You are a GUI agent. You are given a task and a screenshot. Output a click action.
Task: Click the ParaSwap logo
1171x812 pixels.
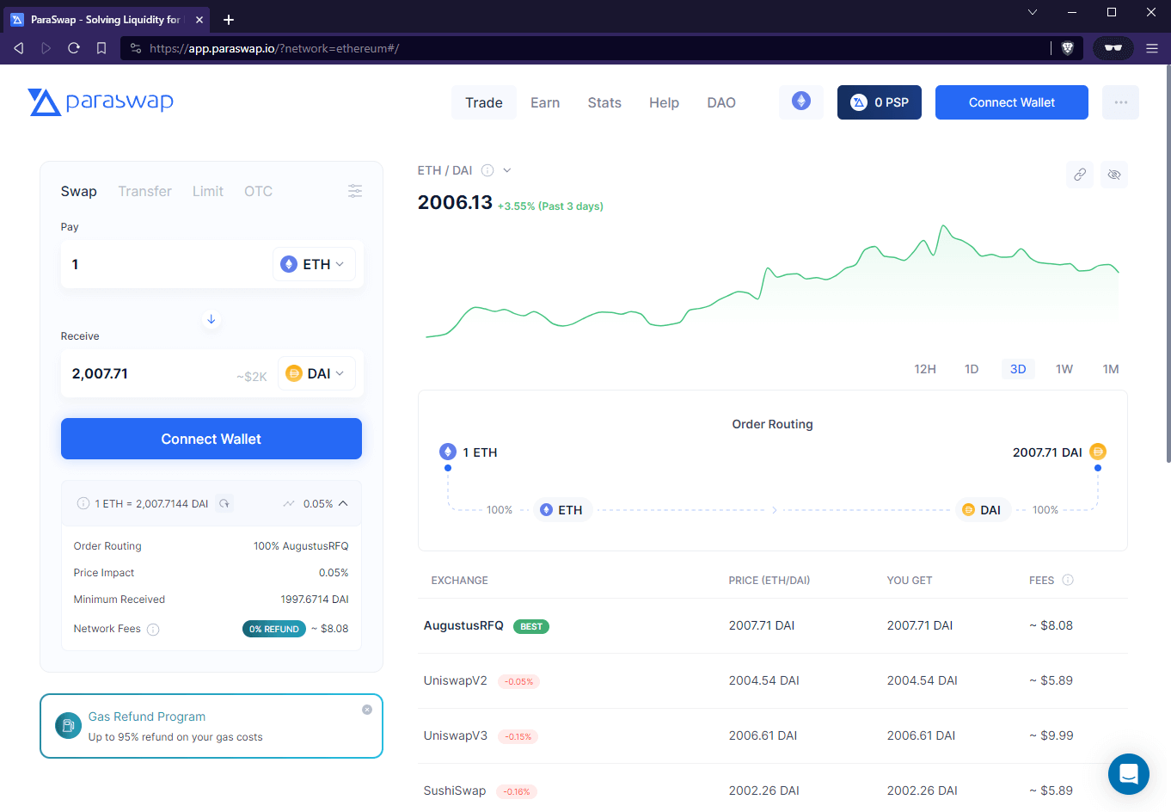(101, 101)
